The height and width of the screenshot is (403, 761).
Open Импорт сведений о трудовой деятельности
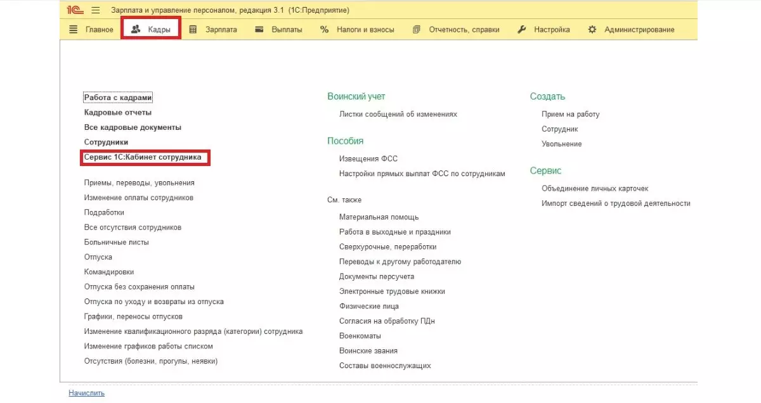[x=616, y=204]
